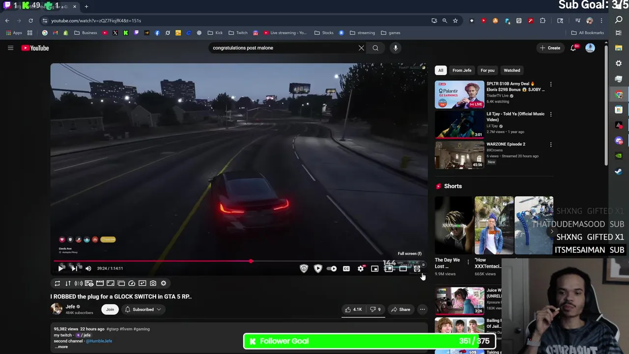
Task: Click the URL address bar
Action: 236,21
